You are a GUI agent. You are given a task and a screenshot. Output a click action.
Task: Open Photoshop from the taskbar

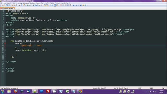(41, 91)
